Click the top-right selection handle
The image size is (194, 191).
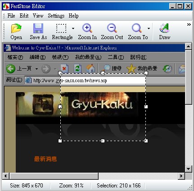pos(146,73)
